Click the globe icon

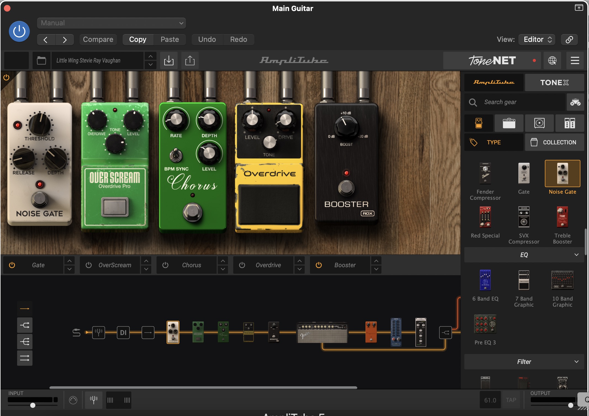coord(552,60)
